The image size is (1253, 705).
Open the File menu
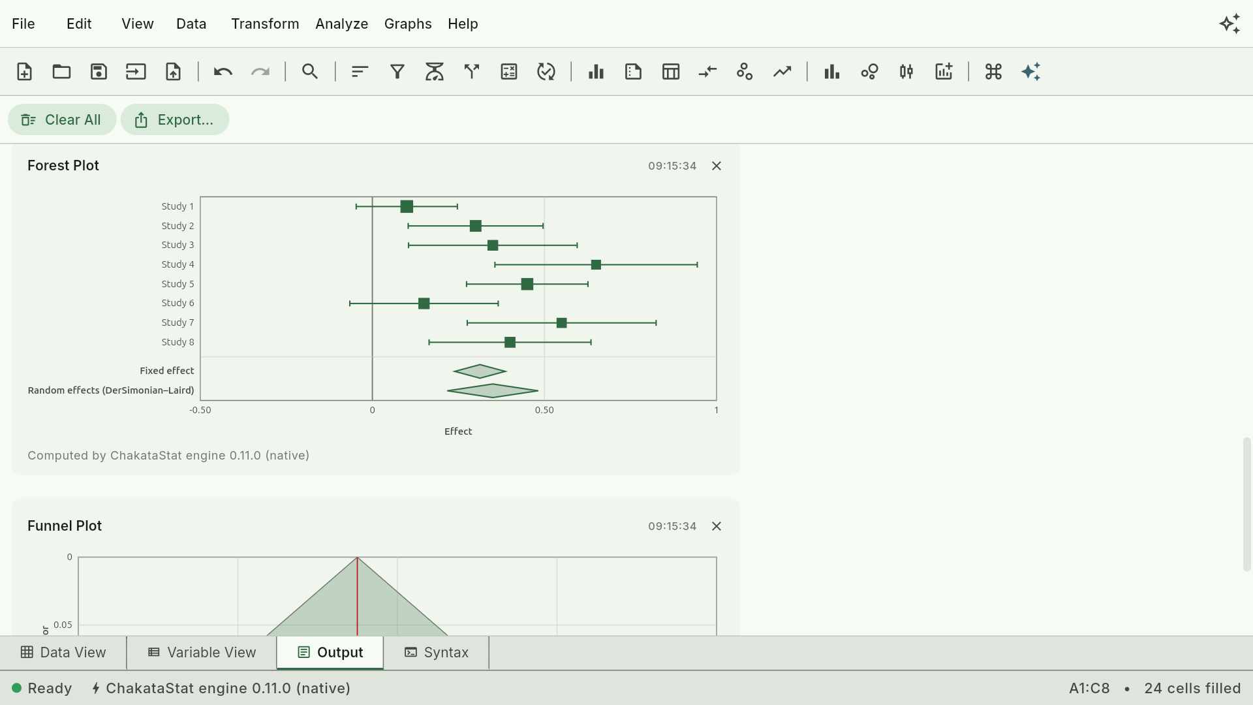[23, 24]
